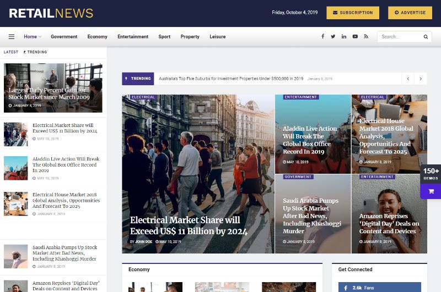Click the Advertise button
441x292 pixels.
click(410, 13)
